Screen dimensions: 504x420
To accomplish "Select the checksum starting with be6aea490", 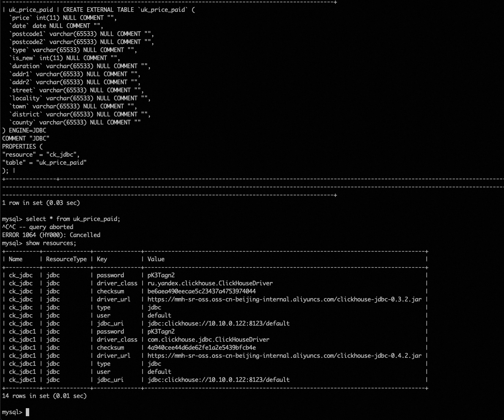I will pos(201,291).
